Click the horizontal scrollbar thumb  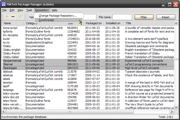(70, 112)
